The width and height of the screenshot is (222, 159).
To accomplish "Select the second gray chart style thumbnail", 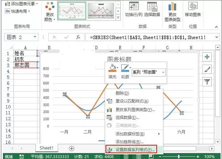I will [x=101, y=11].
